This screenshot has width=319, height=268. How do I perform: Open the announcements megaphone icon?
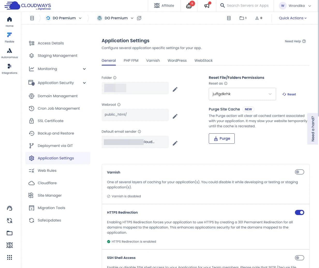[x=207, y=5]
